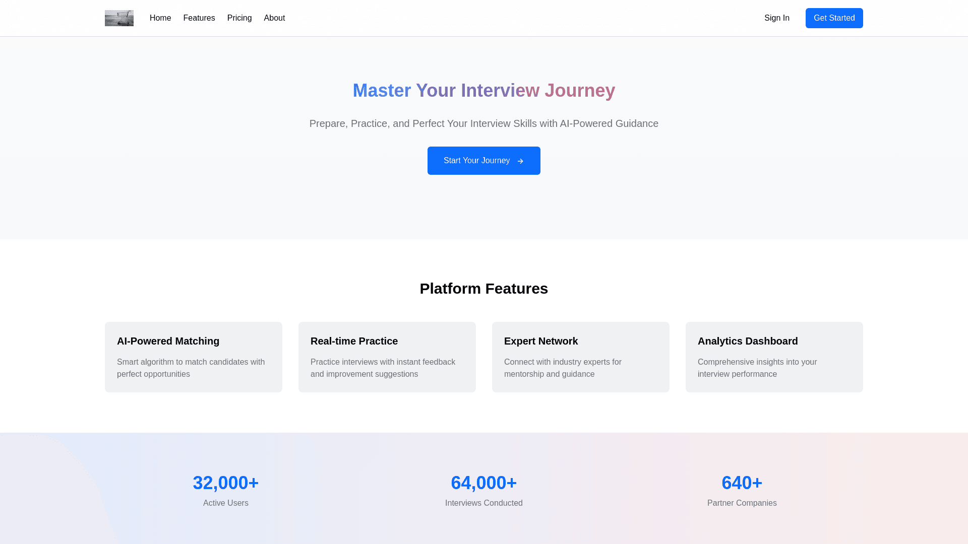Click the AI-Powered Guidance subtitle text
Image resolution: width=968 pixels, height=544 pixels.
483,124
